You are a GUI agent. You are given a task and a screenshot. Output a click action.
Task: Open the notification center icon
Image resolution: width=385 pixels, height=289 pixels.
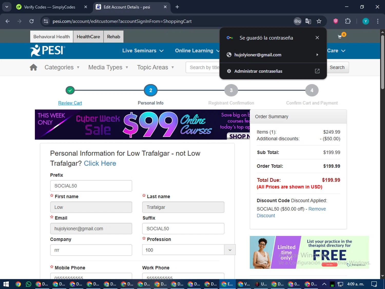click(x=374, y=284)
